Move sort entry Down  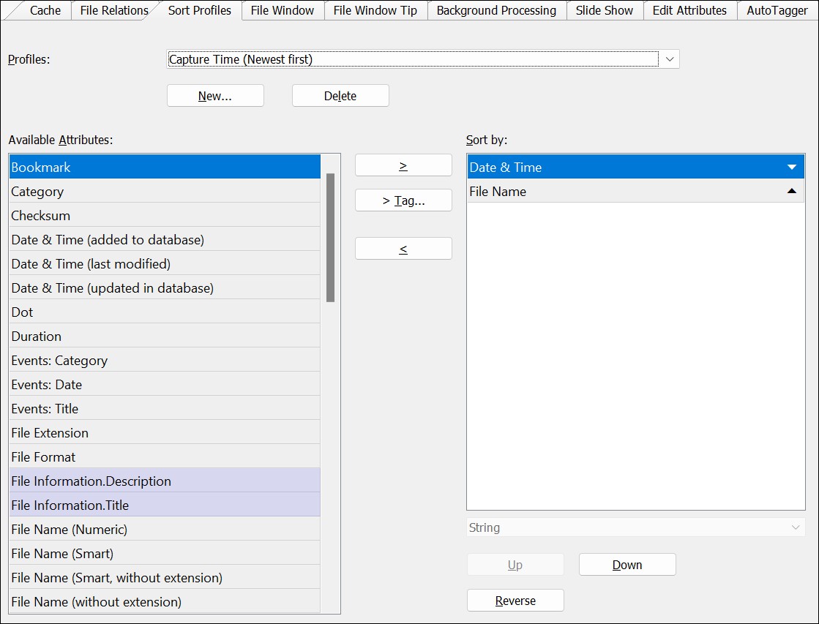[x=627, y=565]
